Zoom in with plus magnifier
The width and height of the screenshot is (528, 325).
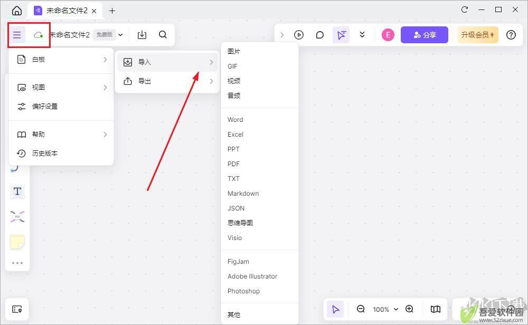[410, 309]
